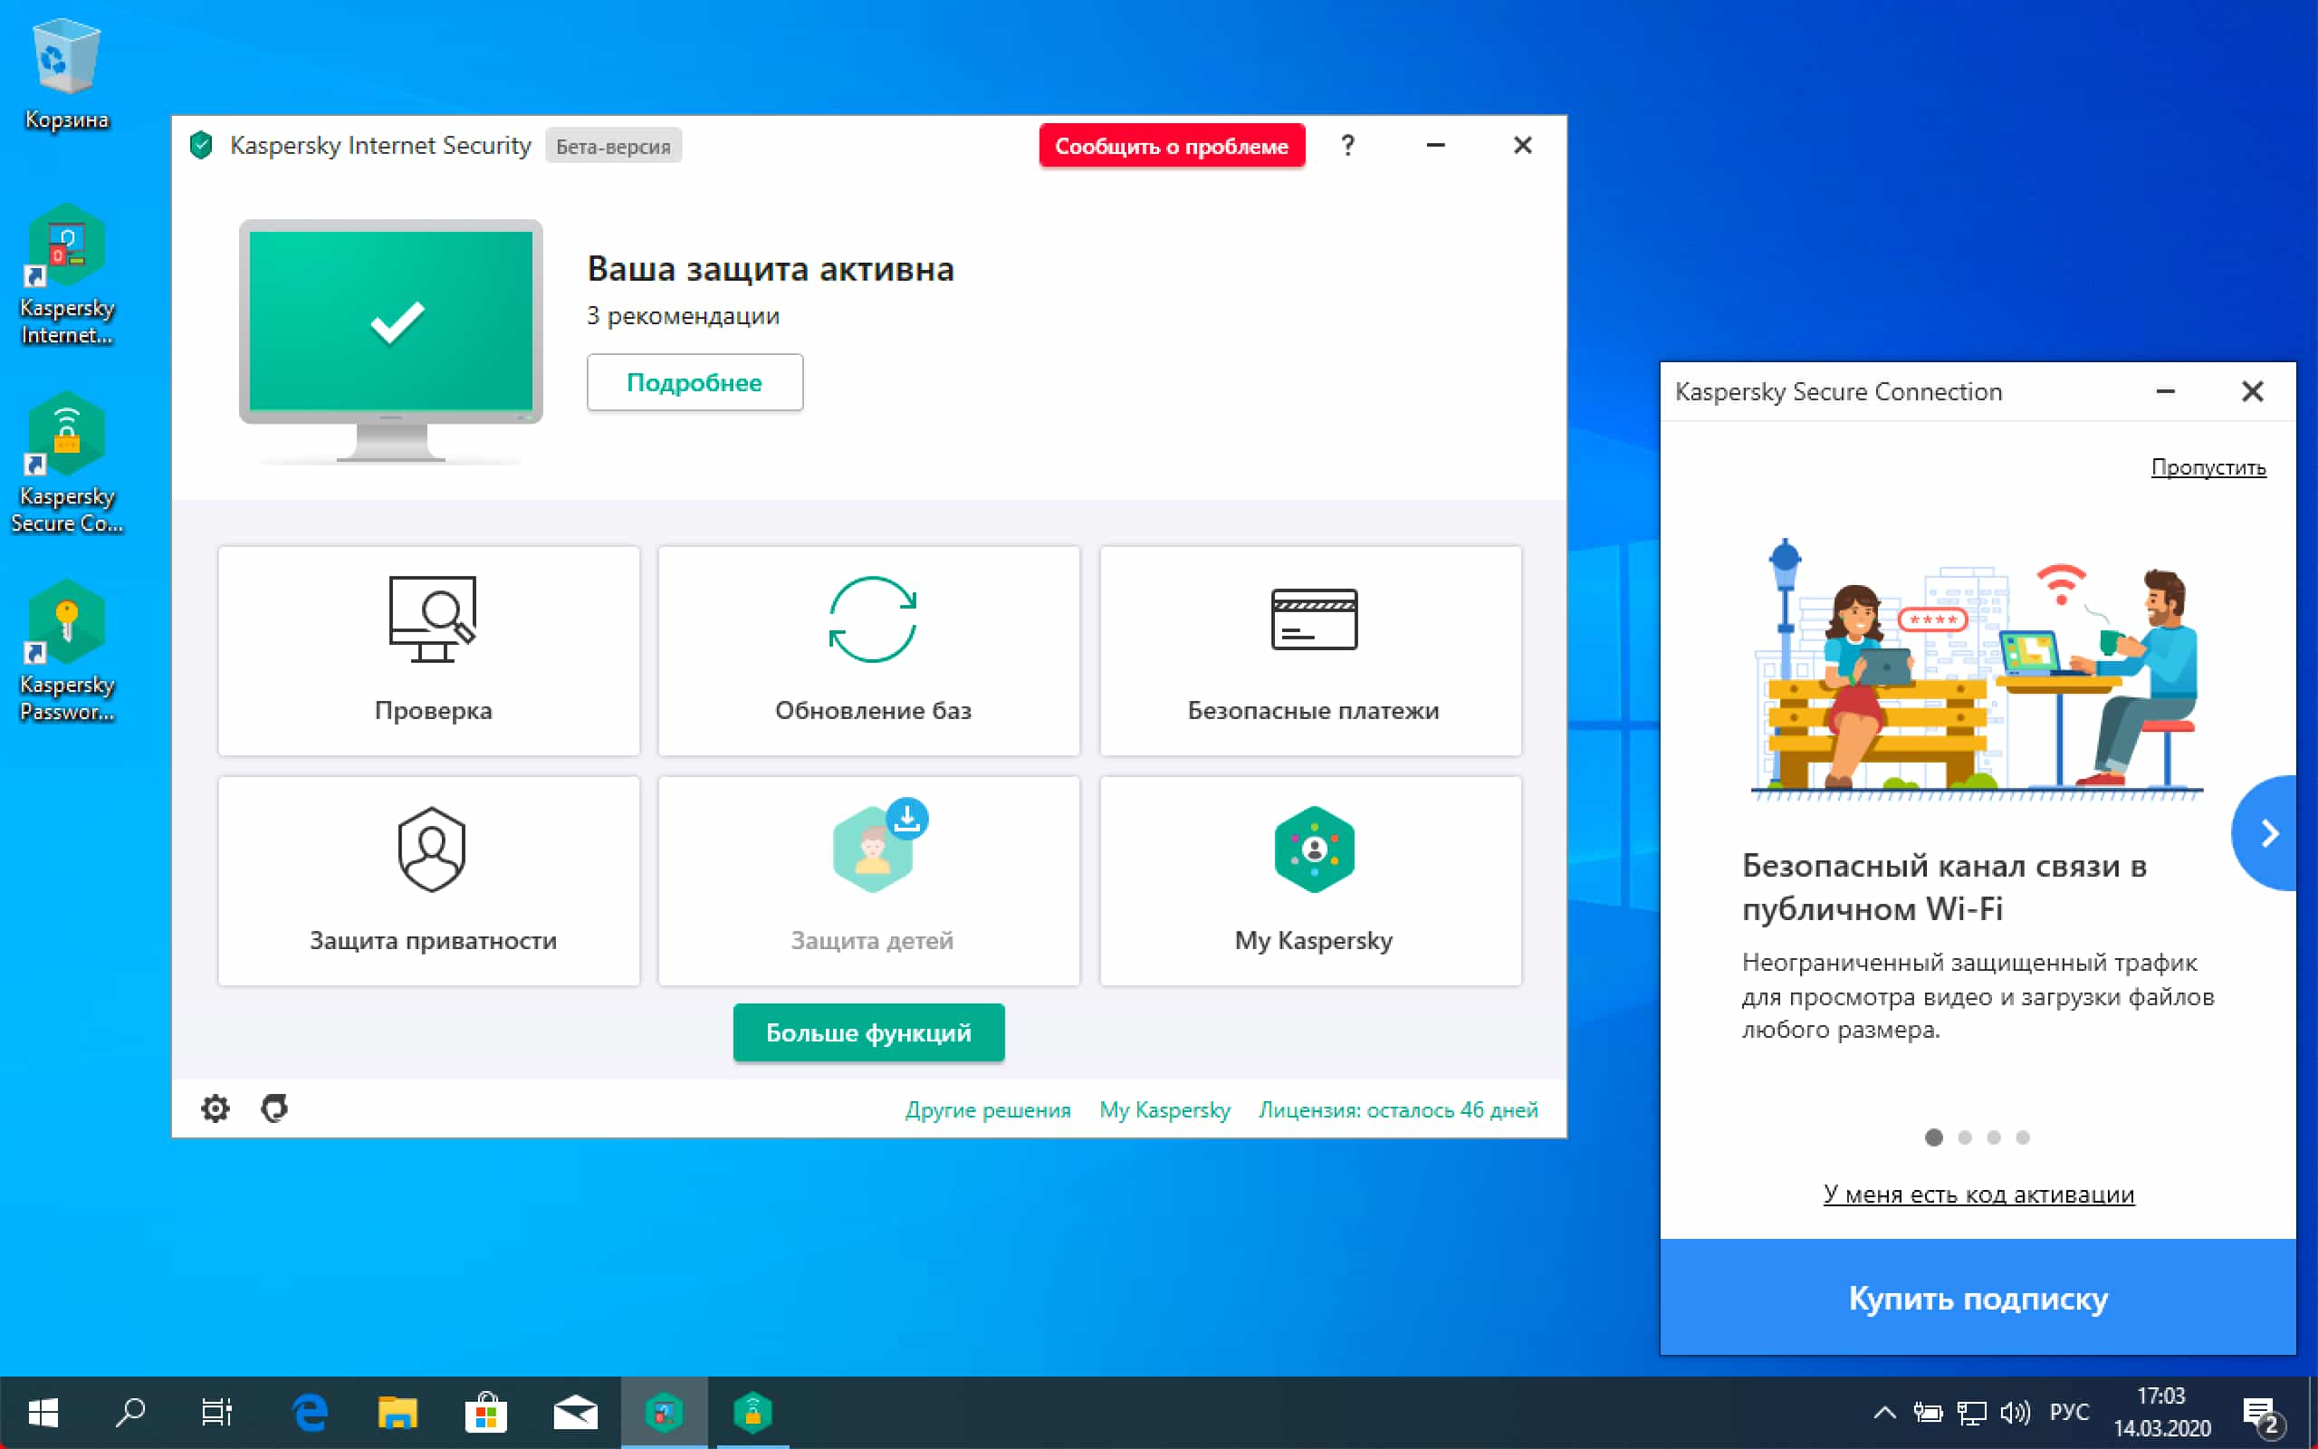Screen dimensions: 2318x1449
Task: Open taskbar clock showing 17:03
Action: [x=2161, y=1413]
